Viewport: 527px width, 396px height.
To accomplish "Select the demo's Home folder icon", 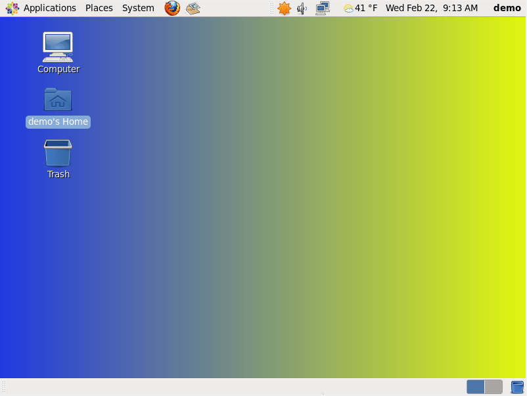I will [x=58, y=100].
